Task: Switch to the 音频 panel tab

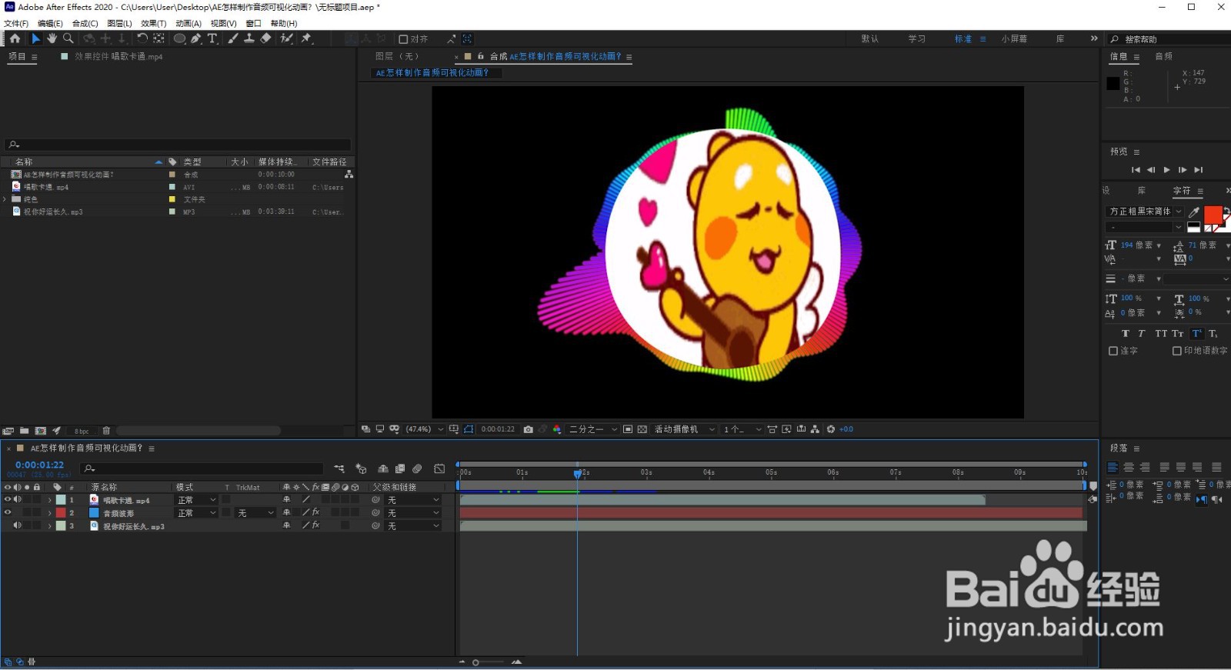Action: [x=1163, y=56]
